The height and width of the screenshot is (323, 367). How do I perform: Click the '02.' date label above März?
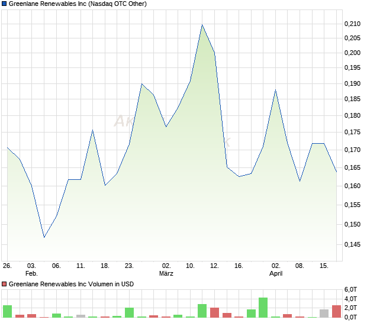(x=166, y=266)
